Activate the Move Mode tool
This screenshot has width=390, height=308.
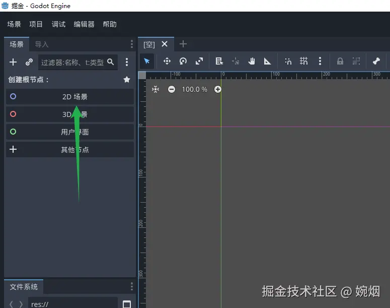point(167,61)
